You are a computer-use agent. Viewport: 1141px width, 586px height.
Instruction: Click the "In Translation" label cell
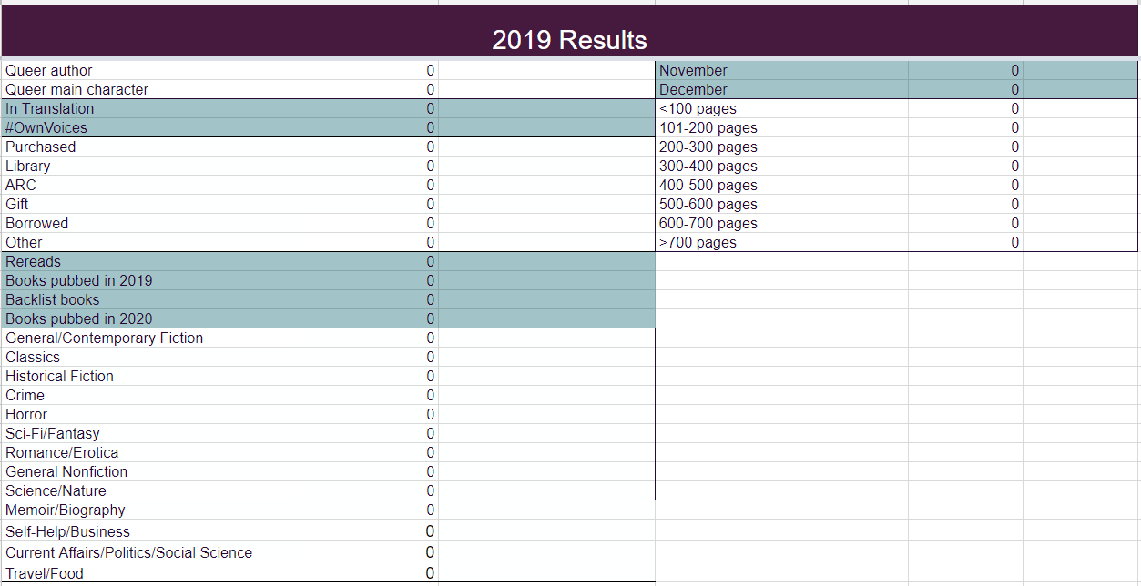click(151, 108)
